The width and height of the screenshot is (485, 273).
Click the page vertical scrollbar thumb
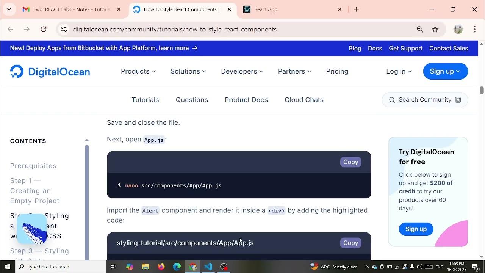tap(482, 90)
